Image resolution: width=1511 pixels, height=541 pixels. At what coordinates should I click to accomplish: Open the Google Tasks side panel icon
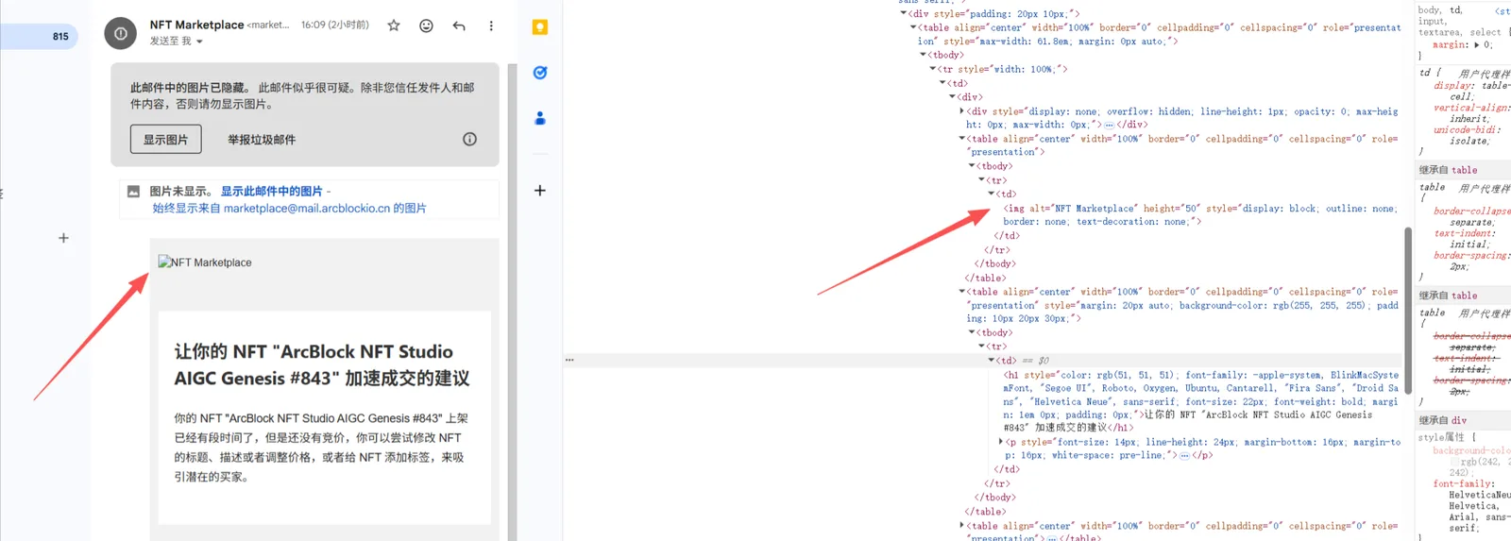(x=540, y=73)
